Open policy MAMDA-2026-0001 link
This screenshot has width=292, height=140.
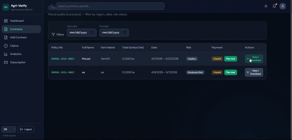(x=63, y=72)
